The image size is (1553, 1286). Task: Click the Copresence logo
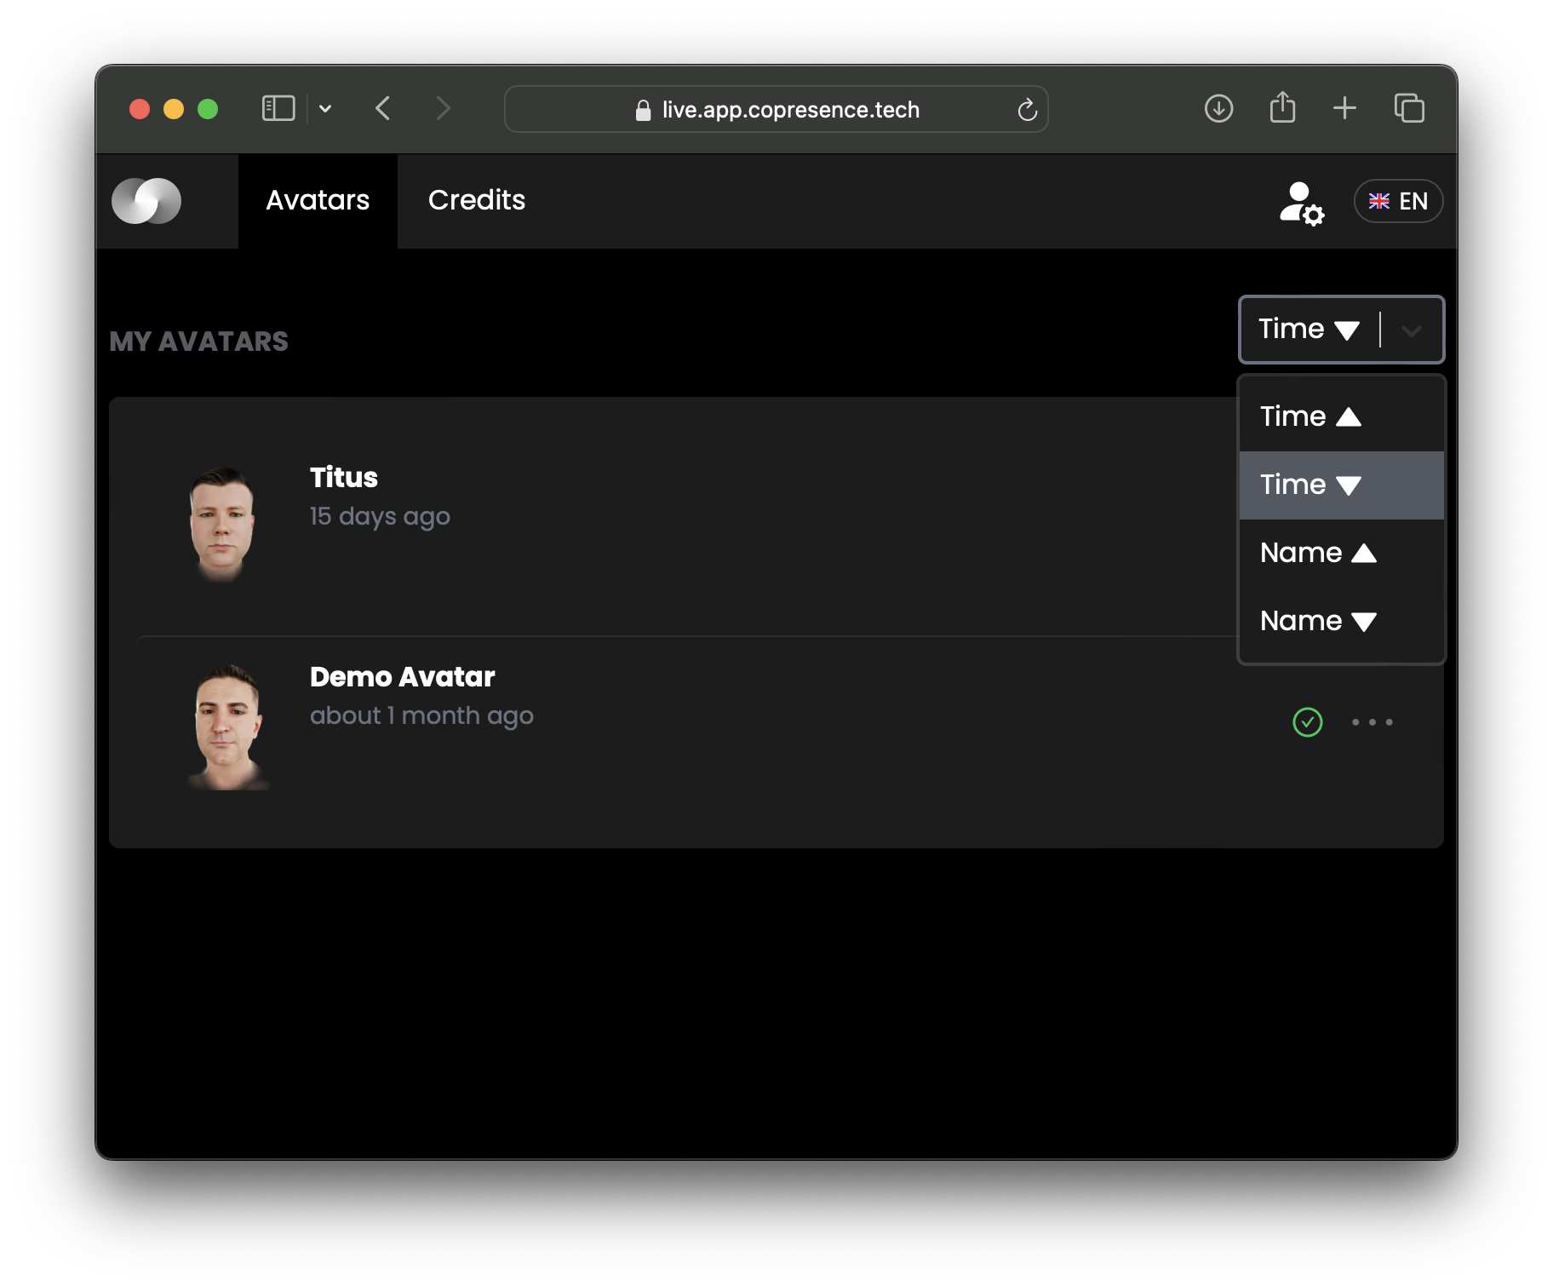146,201
